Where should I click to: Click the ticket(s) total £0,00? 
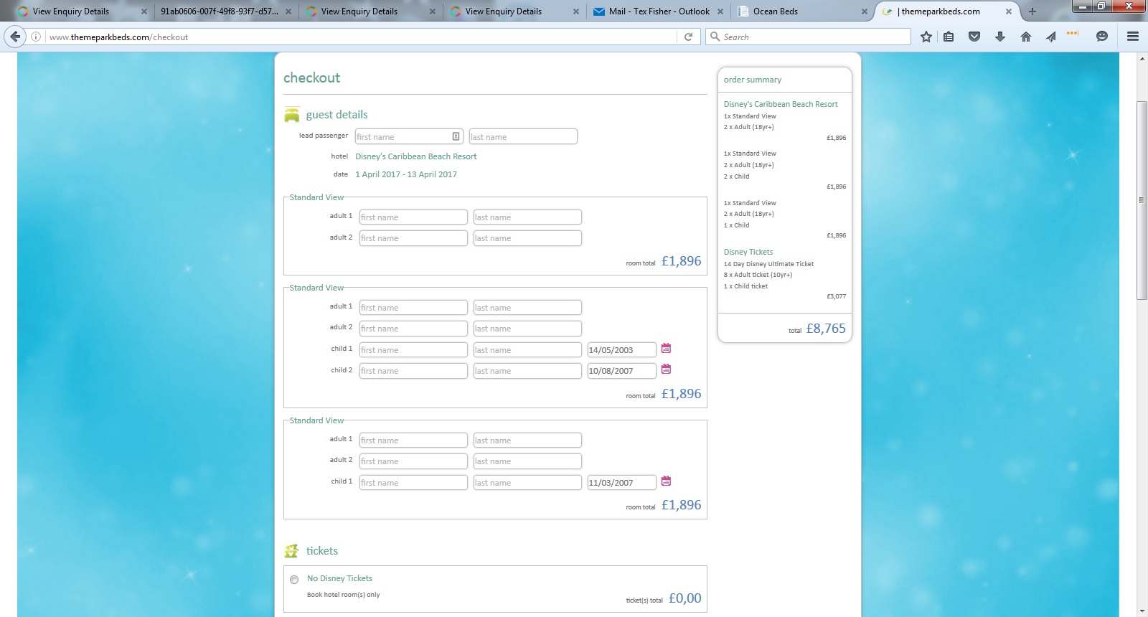coord(685,598)
